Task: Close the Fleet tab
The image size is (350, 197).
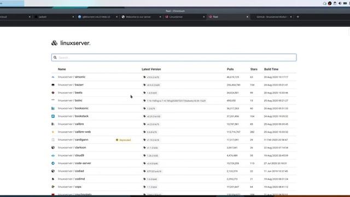Action: [x=247, y=17]
